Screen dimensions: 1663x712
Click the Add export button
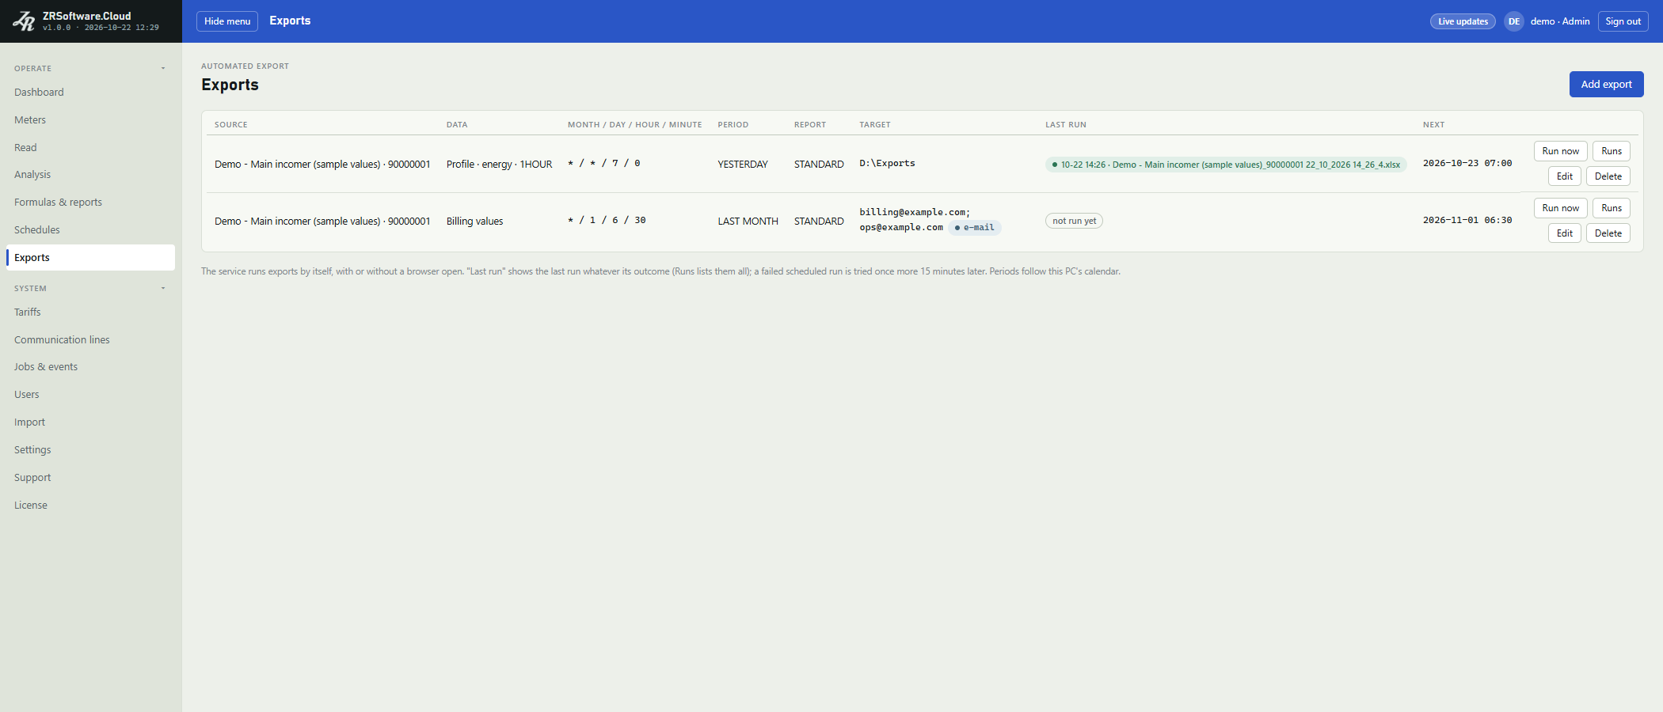point(1606,85)
